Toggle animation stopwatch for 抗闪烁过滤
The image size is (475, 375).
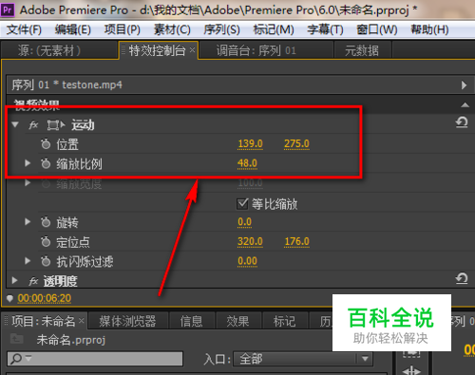point(46,261)
